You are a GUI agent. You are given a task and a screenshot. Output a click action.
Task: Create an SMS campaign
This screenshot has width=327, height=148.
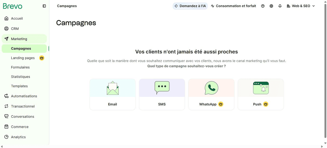click(162, 95)
